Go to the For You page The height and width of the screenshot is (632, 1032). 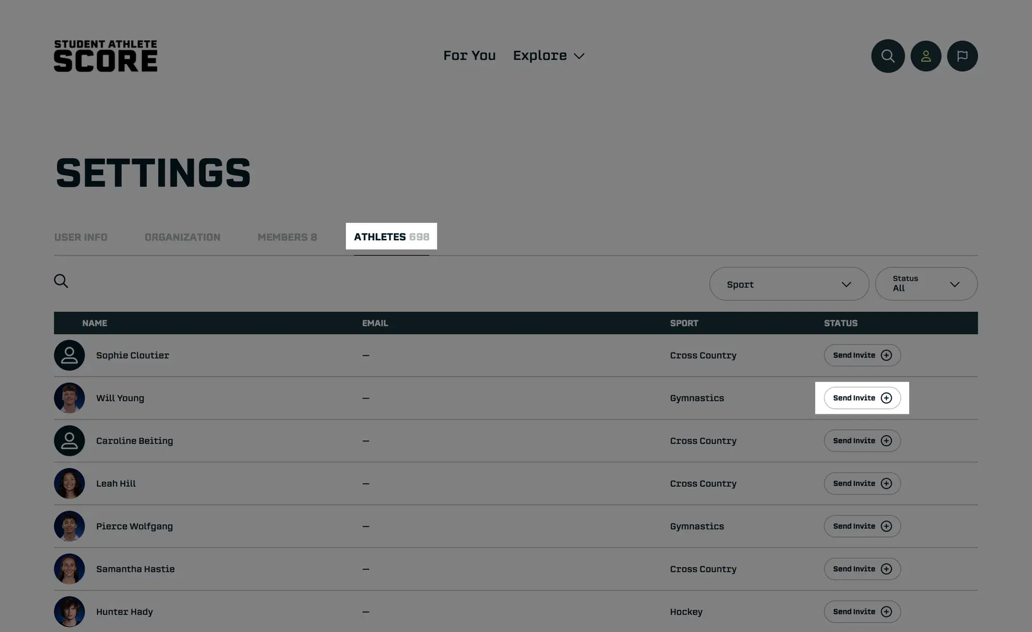click(x=469, y=56)
